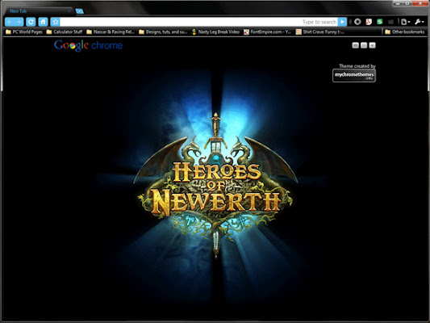
Task: Go forward with the right arrow button
Action: tap(19, 22)
